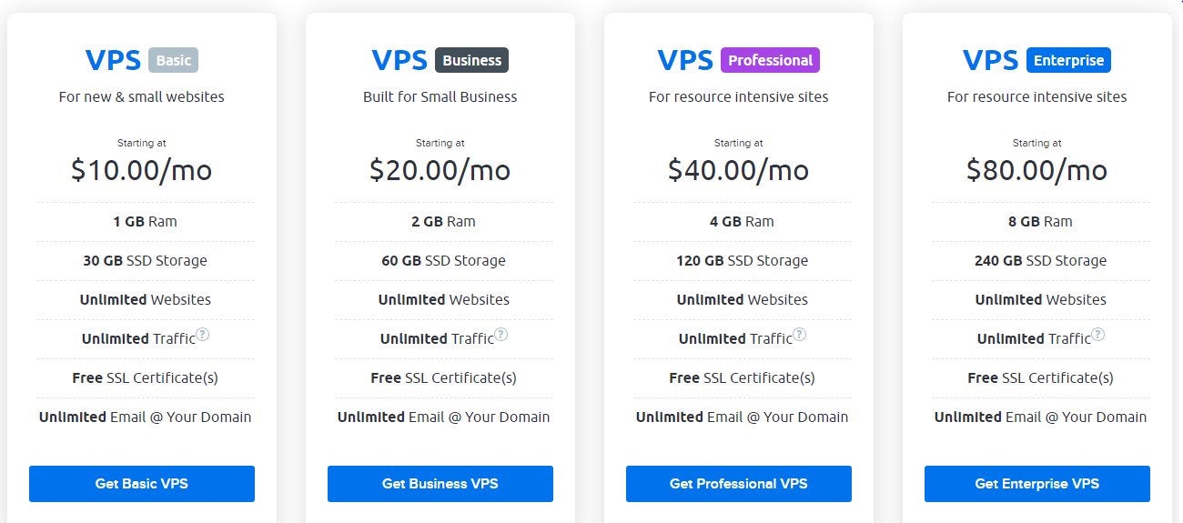
Task: Click the Traffic help icon in Business plan
Action: click(501, 335)
